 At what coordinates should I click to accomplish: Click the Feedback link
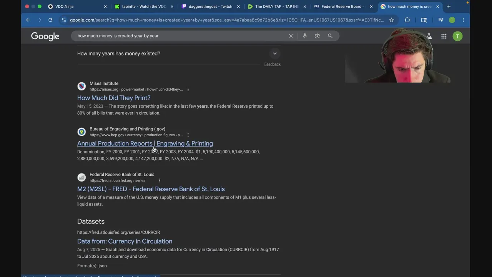272,64
